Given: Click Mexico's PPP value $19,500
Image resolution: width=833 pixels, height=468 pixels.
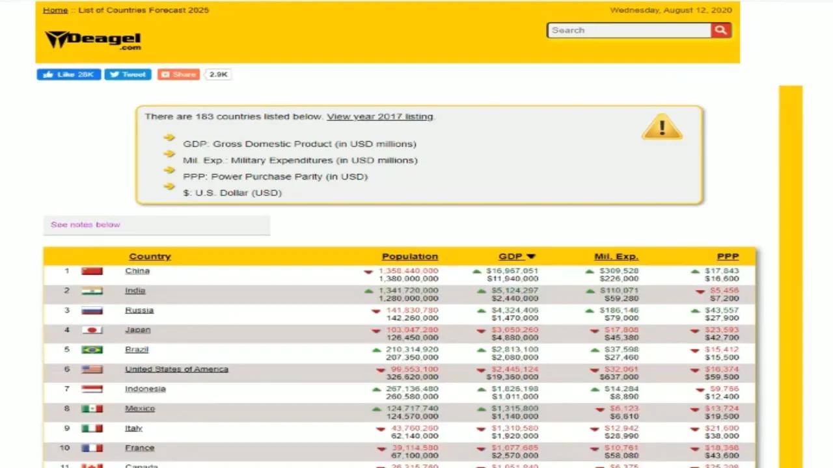Looking at the screenshot, I should click(722, 416).
